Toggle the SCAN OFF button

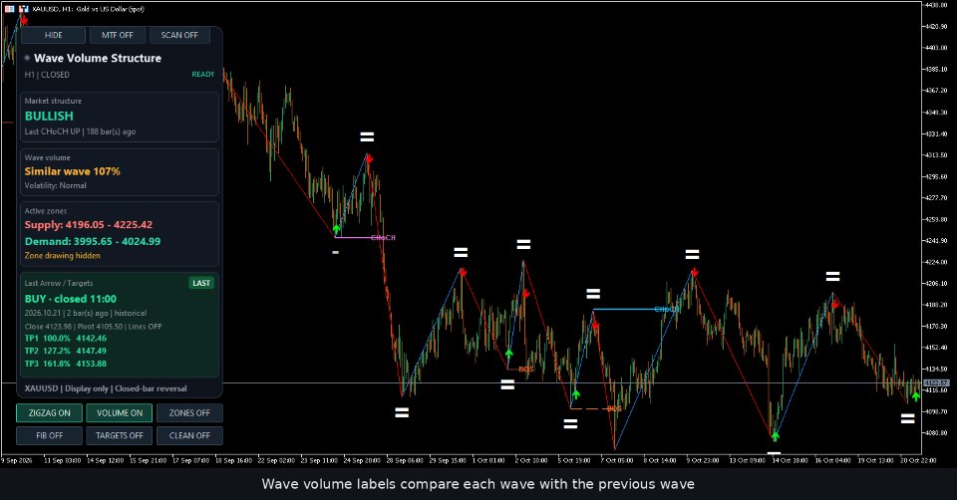pos(179,36)
